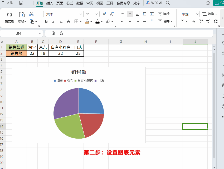
Task: Click the center alignment icon
Action: 130,21
